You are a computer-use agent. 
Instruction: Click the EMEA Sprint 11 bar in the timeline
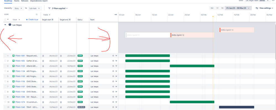(x=147, y=35)
